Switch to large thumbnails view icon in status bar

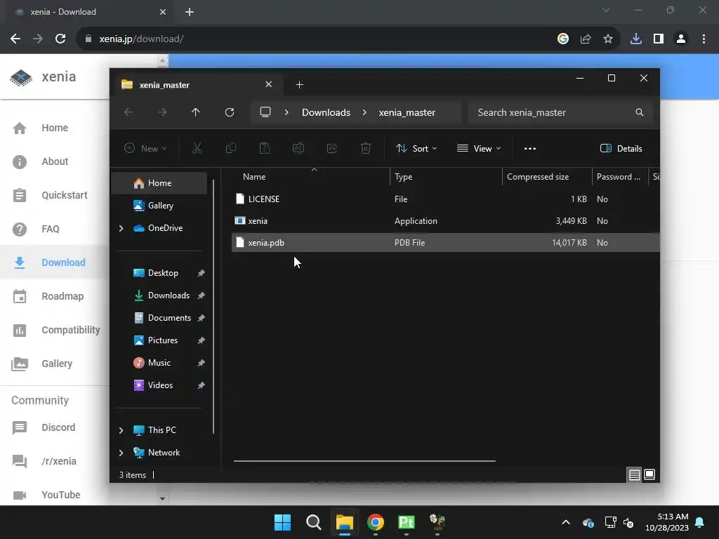(649, 474)
